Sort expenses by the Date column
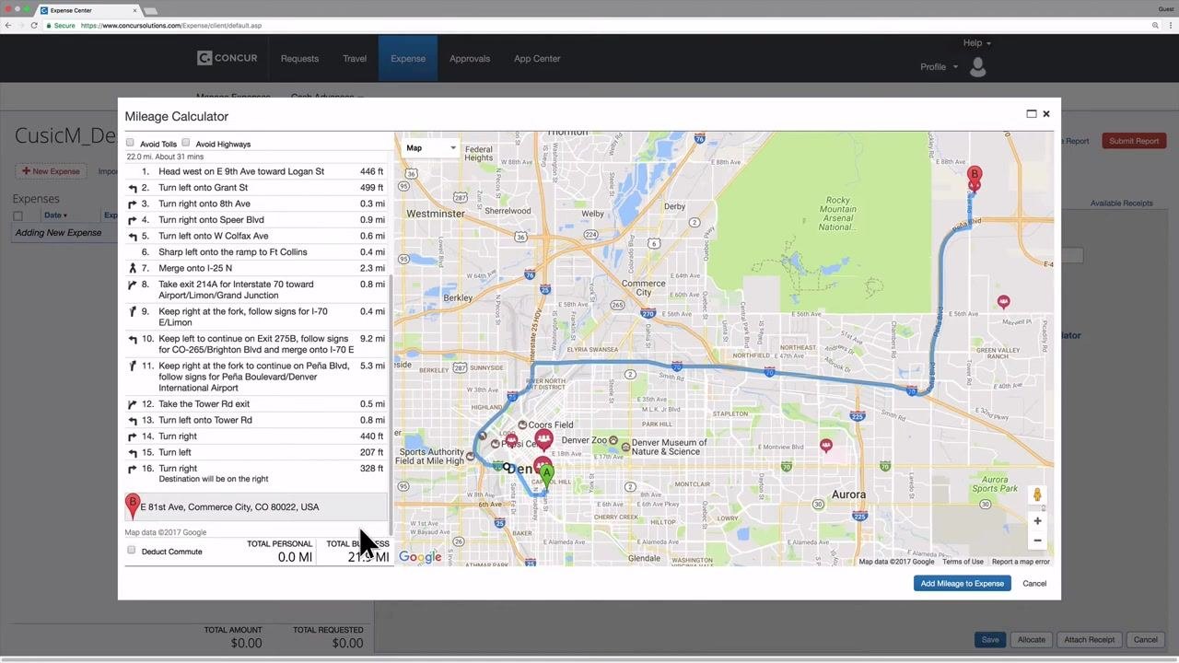1179x663 pixels. [55, 215]
